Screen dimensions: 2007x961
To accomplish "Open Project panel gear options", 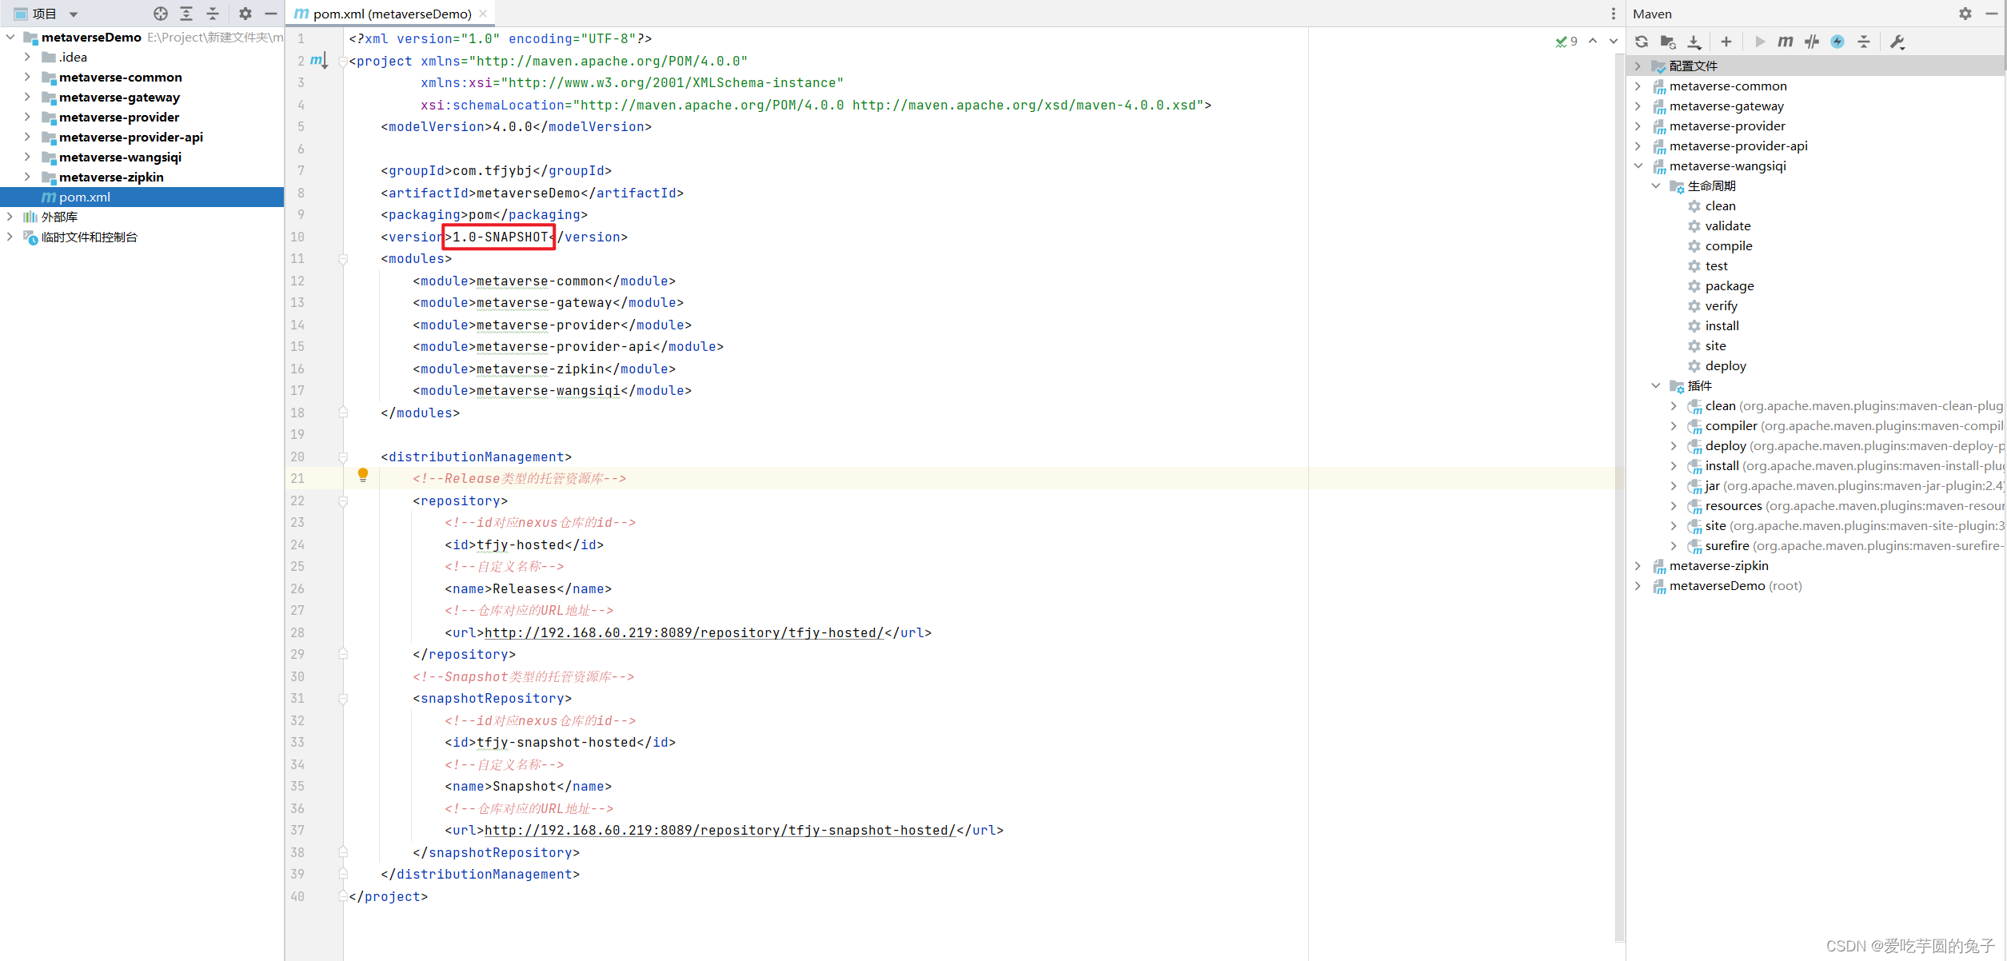I will (245, 14).
